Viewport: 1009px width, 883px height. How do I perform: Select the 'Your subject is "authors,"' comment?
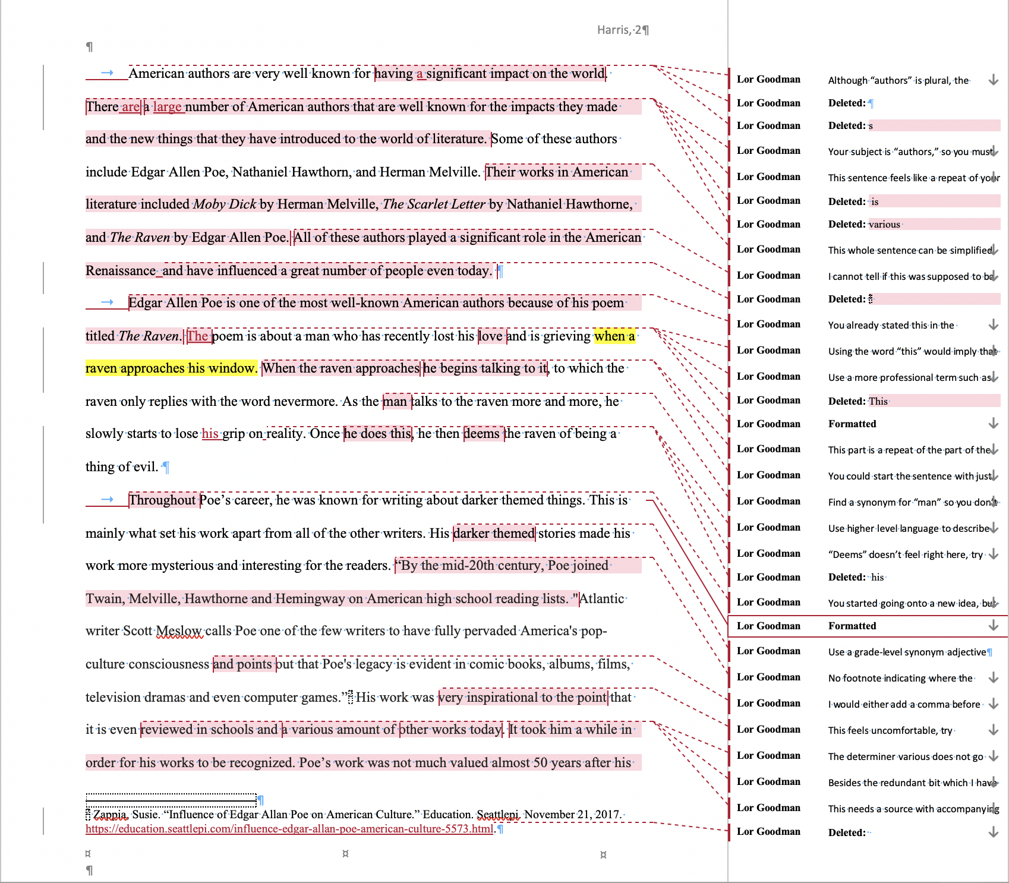pos(868,151)
